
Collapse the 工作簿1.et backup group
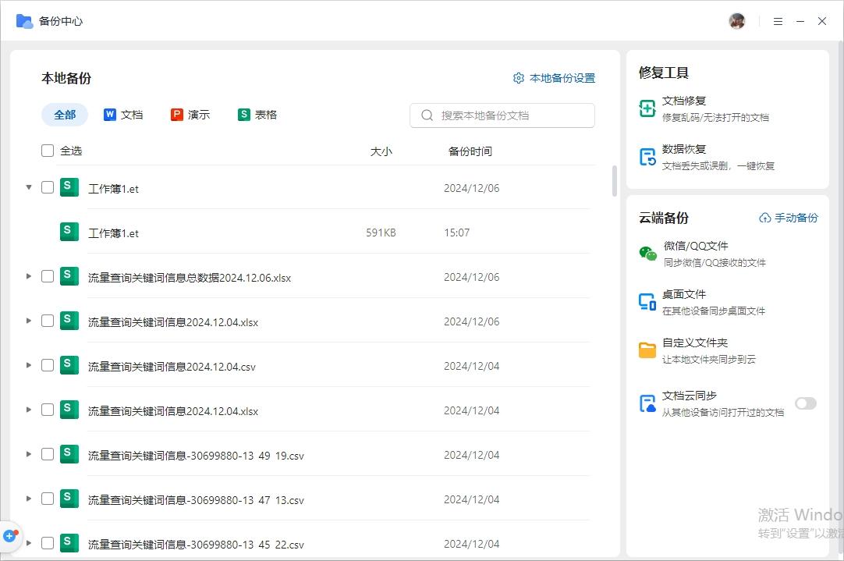(x=29, y=187)
